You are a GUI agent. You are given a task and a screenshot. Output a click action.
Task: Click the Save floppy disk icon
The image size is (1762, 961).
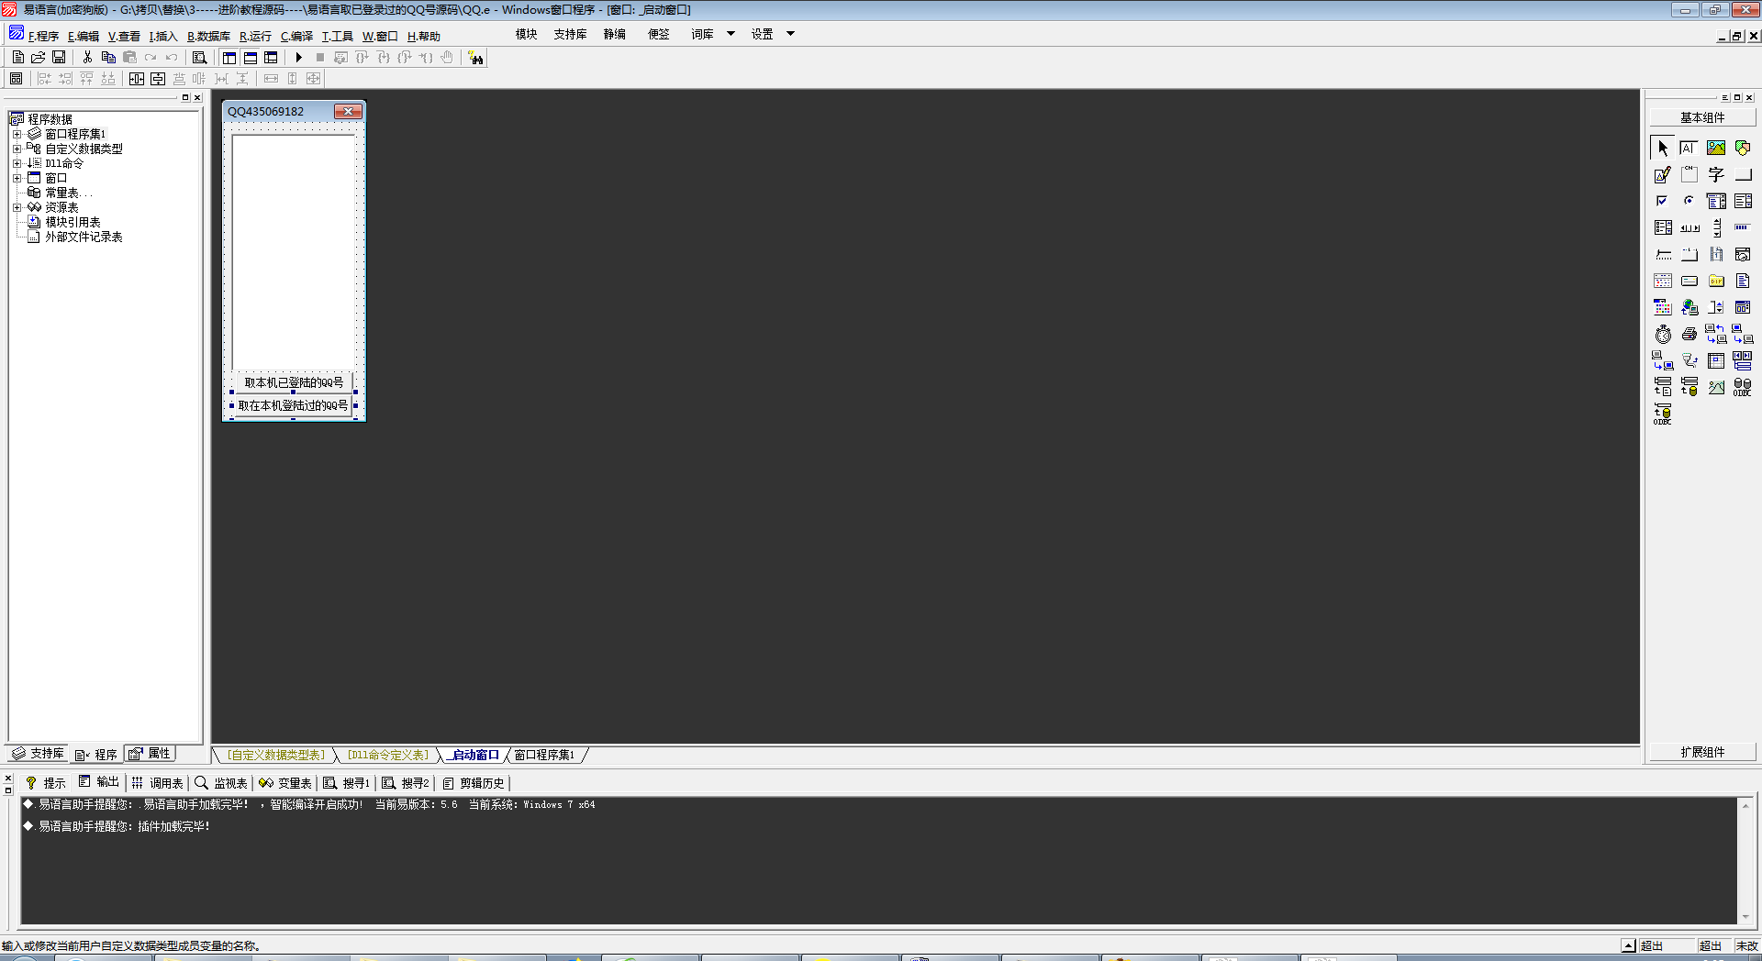tap(59, 58)
